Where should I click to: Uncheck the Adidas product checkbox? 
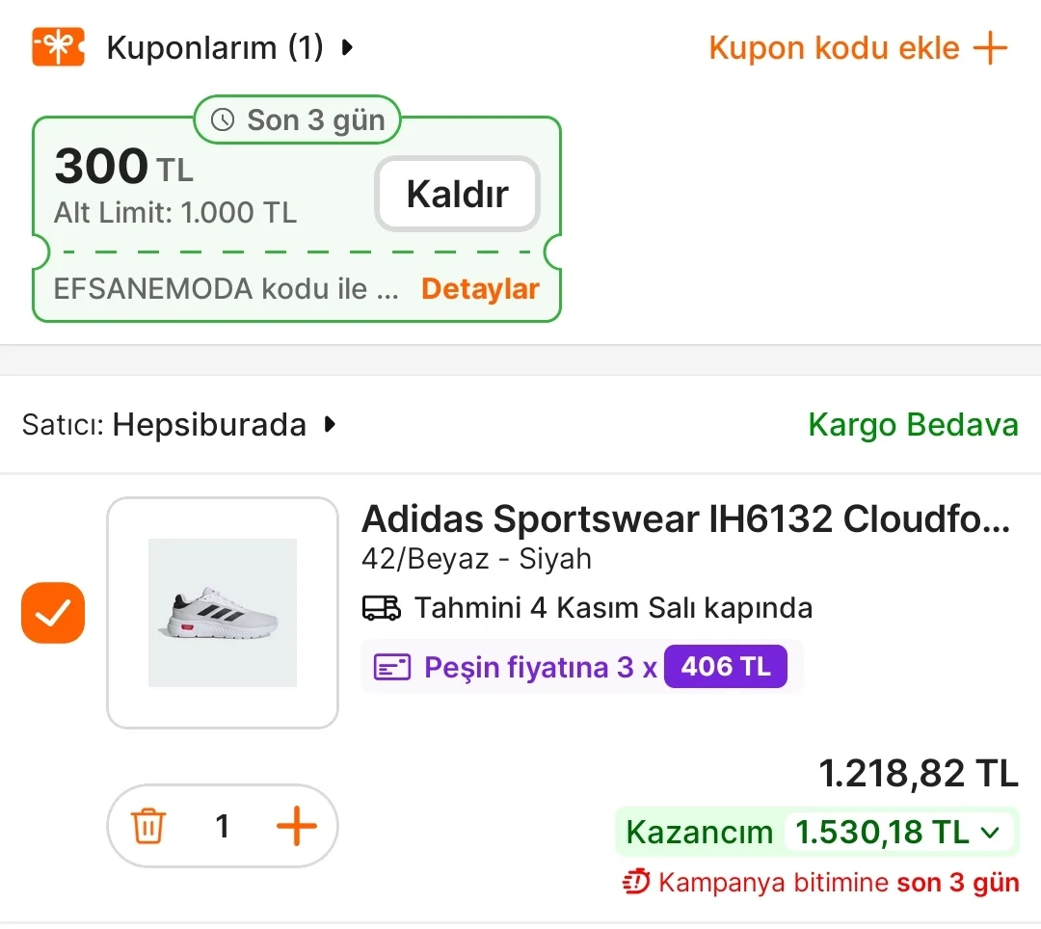(x=53, y=613)
